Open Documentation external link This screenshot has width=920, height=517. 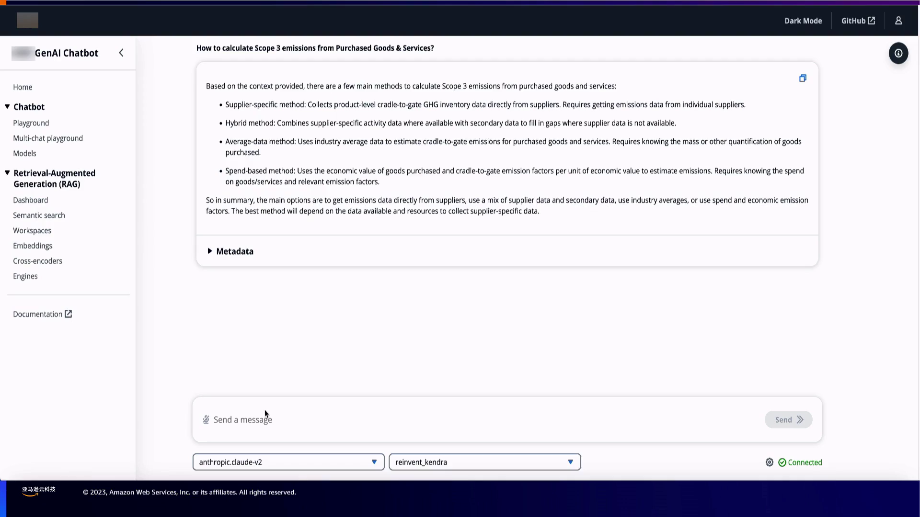click(x=42, y=314)
